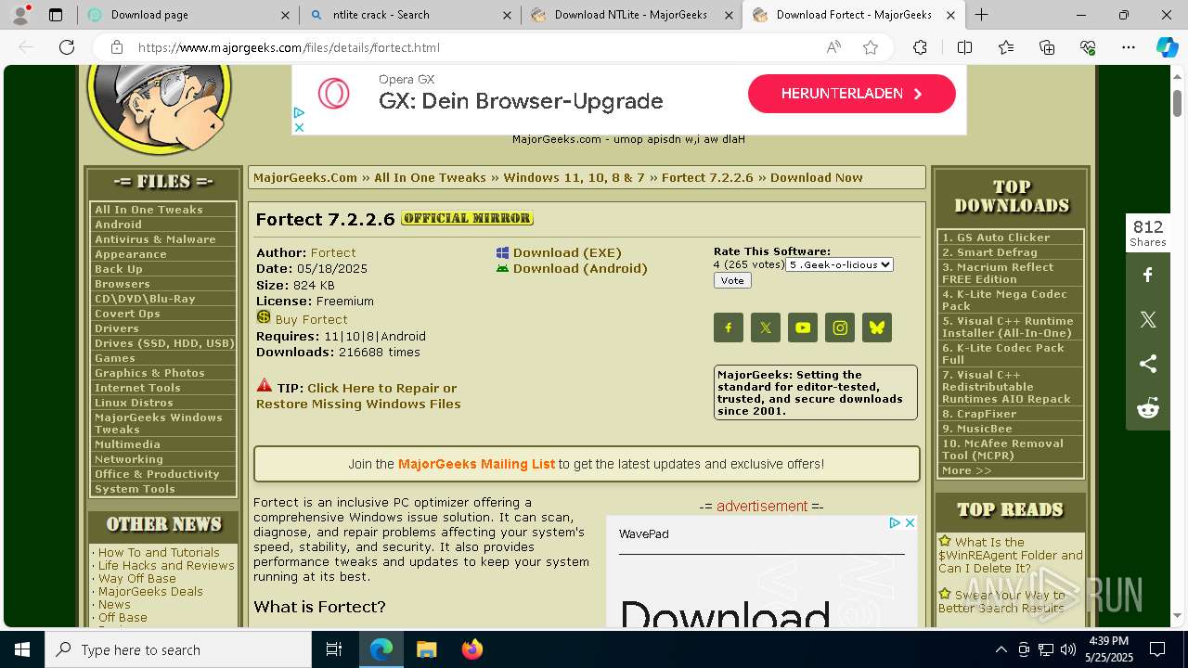This screenshot has width=1188, height=668.
Task: Activate Read aloud icon in address bar
Action: point(833,47)
